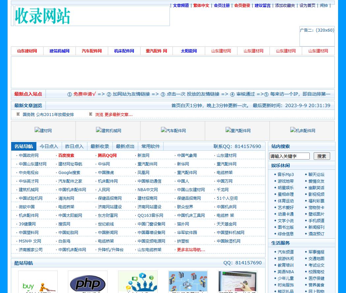Open 聊天论坛 in the sidebar
This screenshot has height=293, width=346.
click(x=316, y=175)
